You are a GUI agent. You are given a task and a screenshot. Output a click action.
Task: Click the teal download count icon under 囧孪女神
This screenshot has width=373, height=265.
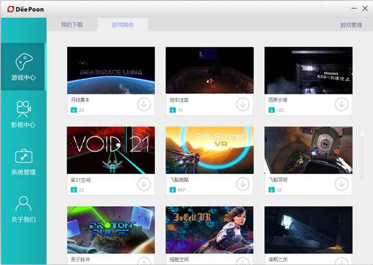[272, 110]
